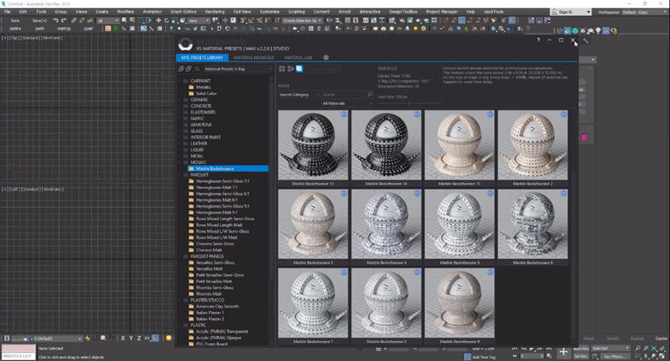This screenshot has width=670, height=361.
Task: Switch to the list view icon
Action: pyautogui.click(x=291, y=68)
